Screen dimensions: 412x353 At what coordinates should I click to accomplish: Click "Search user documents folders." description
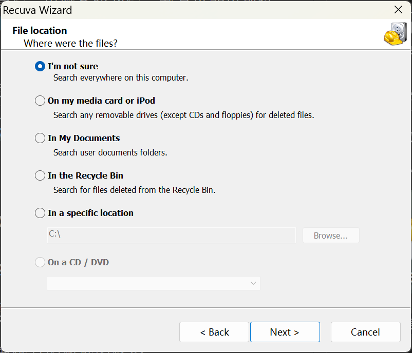click(110, 152)
